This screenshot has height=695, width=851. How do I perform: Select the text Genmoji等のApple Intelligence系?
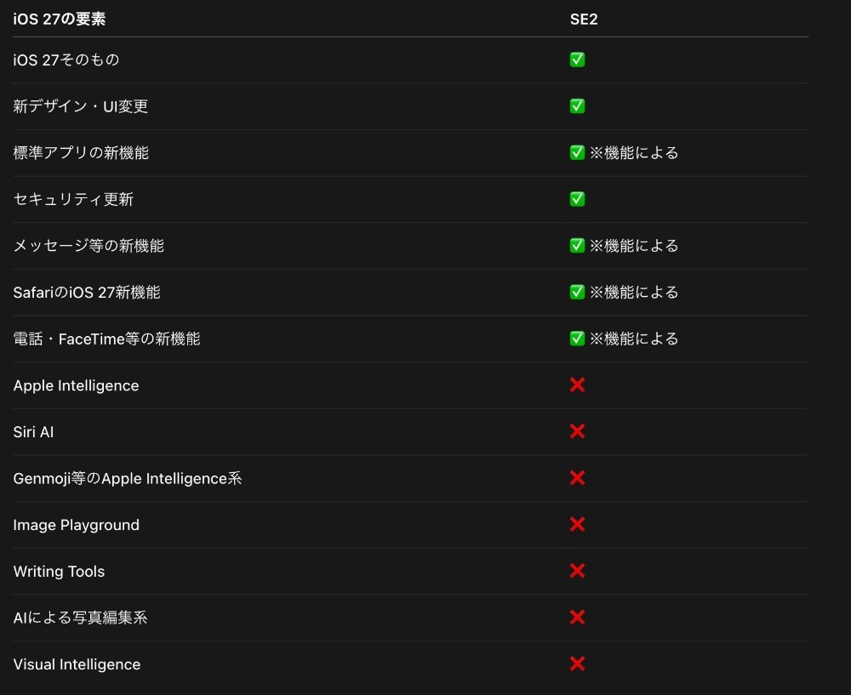(x=128, y=479)
